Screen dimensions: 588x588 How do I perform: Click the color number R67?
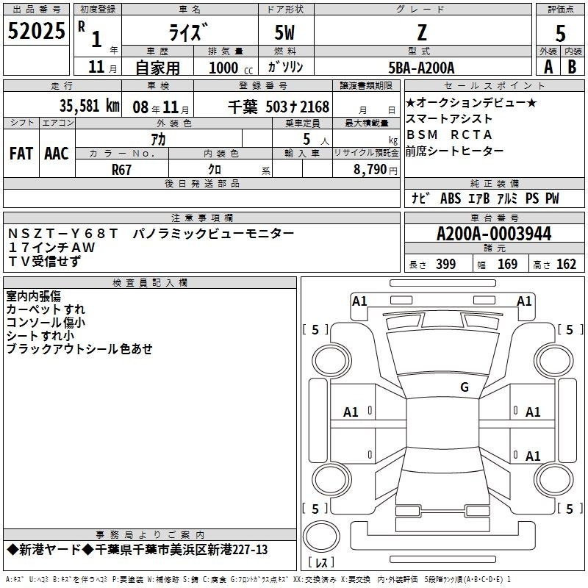122,168
